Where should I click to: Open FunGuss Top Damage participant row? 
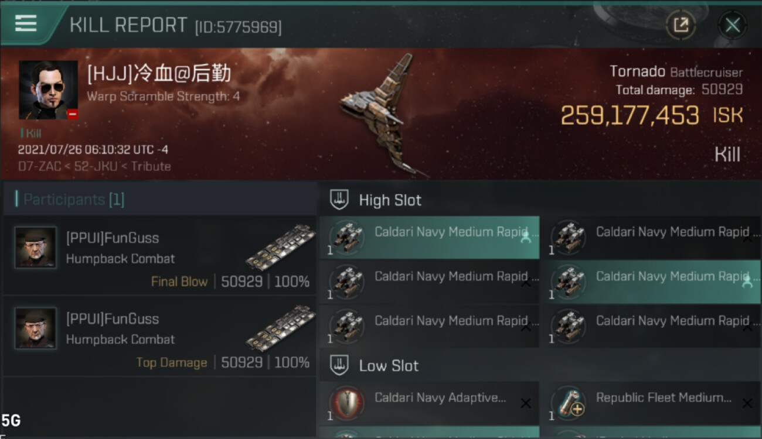159,336
